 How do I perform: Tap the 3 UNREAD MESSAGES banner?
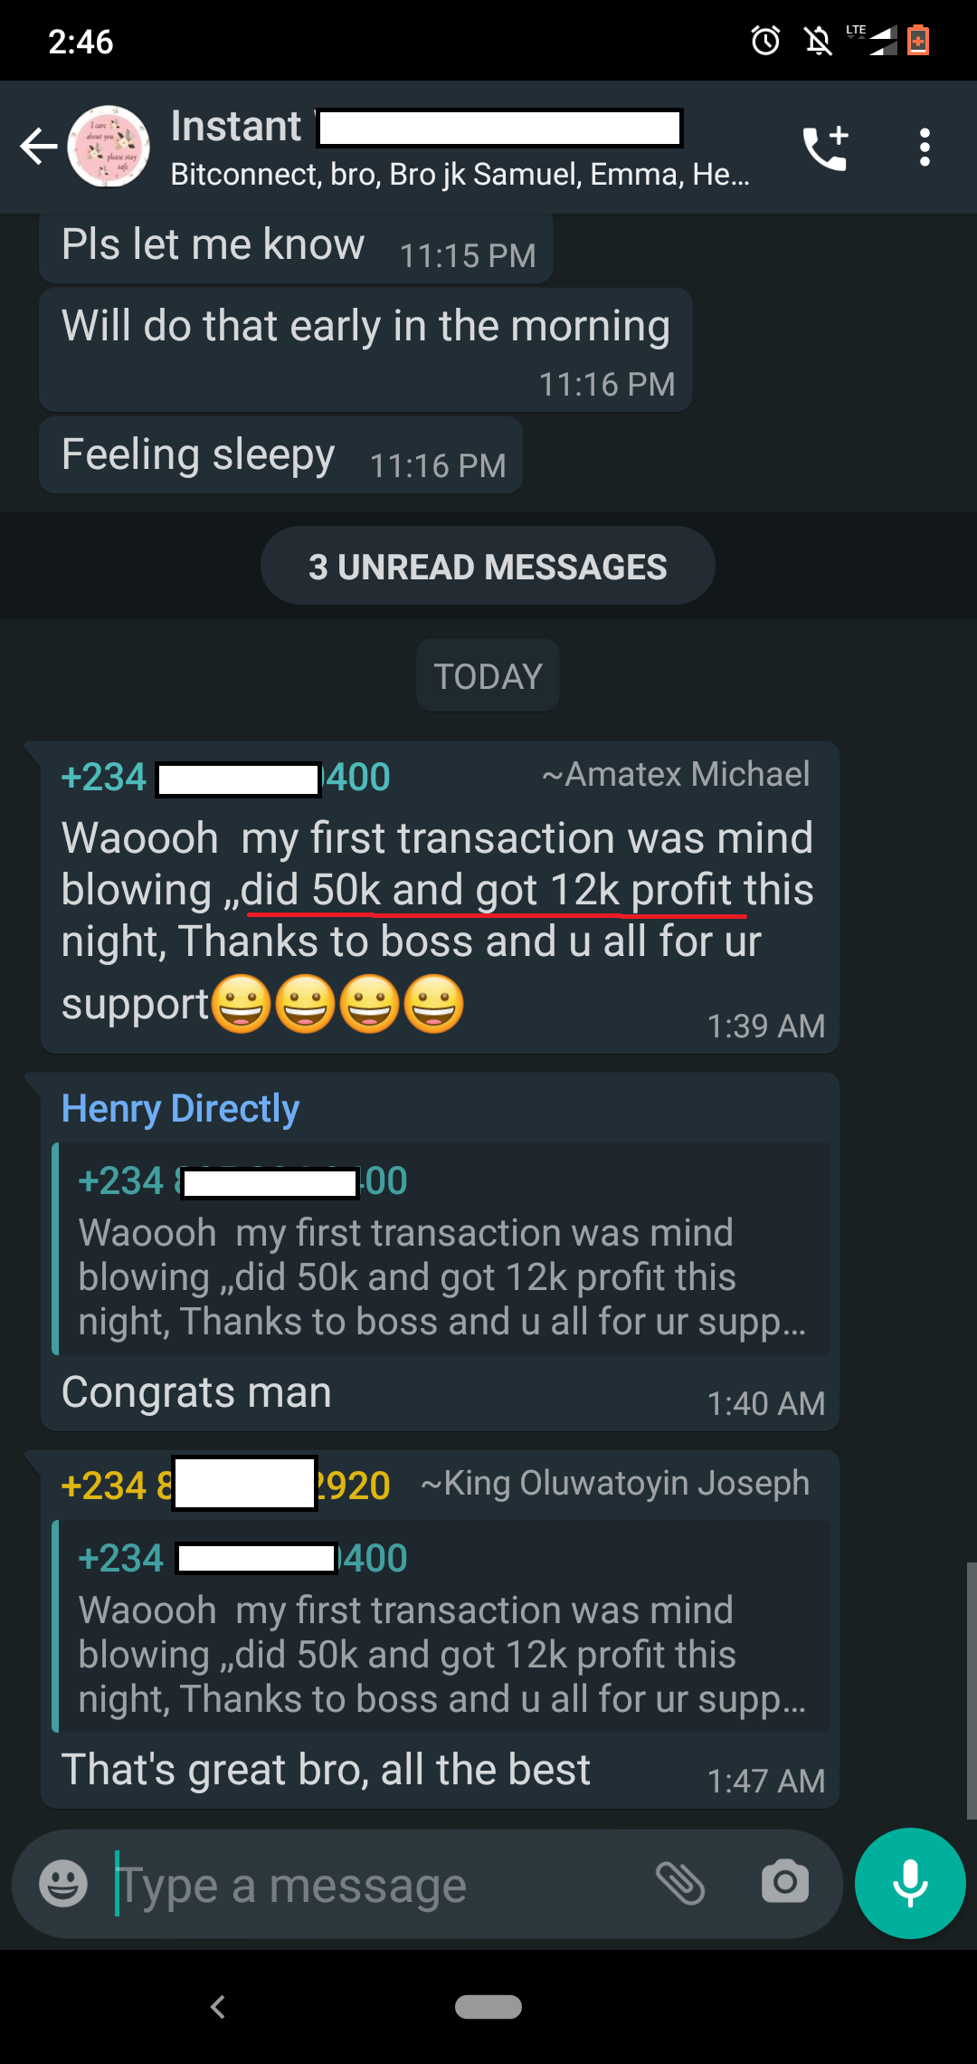[488, 566]
